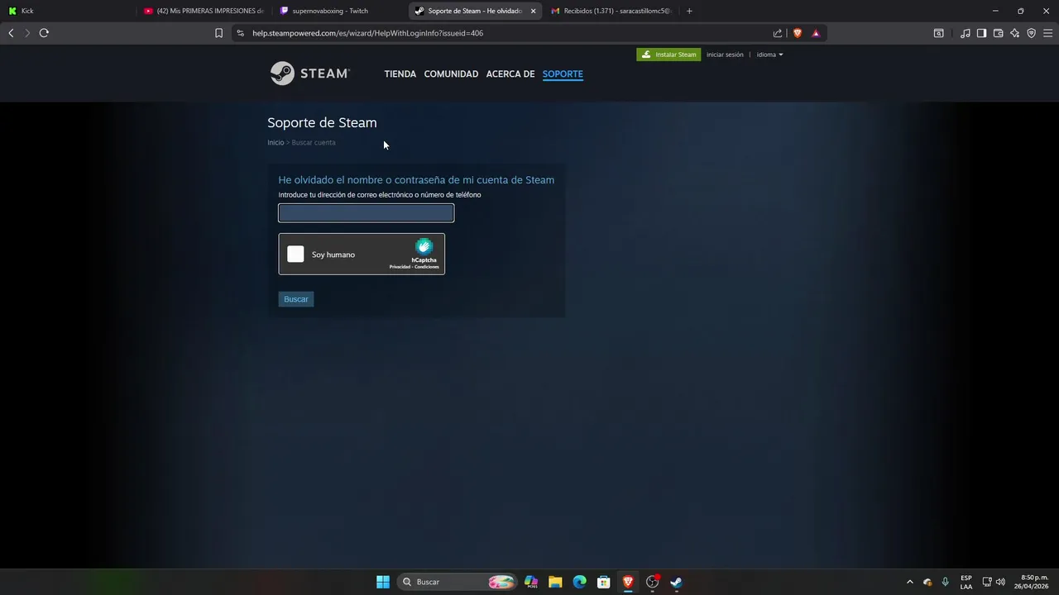The width and height of the screenshot is (1059, 595).
Task: Switch to the Kick tab
Action: tap(66, 11)
